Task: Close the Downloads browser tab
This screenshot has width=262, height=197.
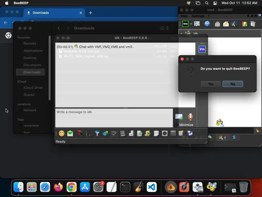Action: click(81, 13)
